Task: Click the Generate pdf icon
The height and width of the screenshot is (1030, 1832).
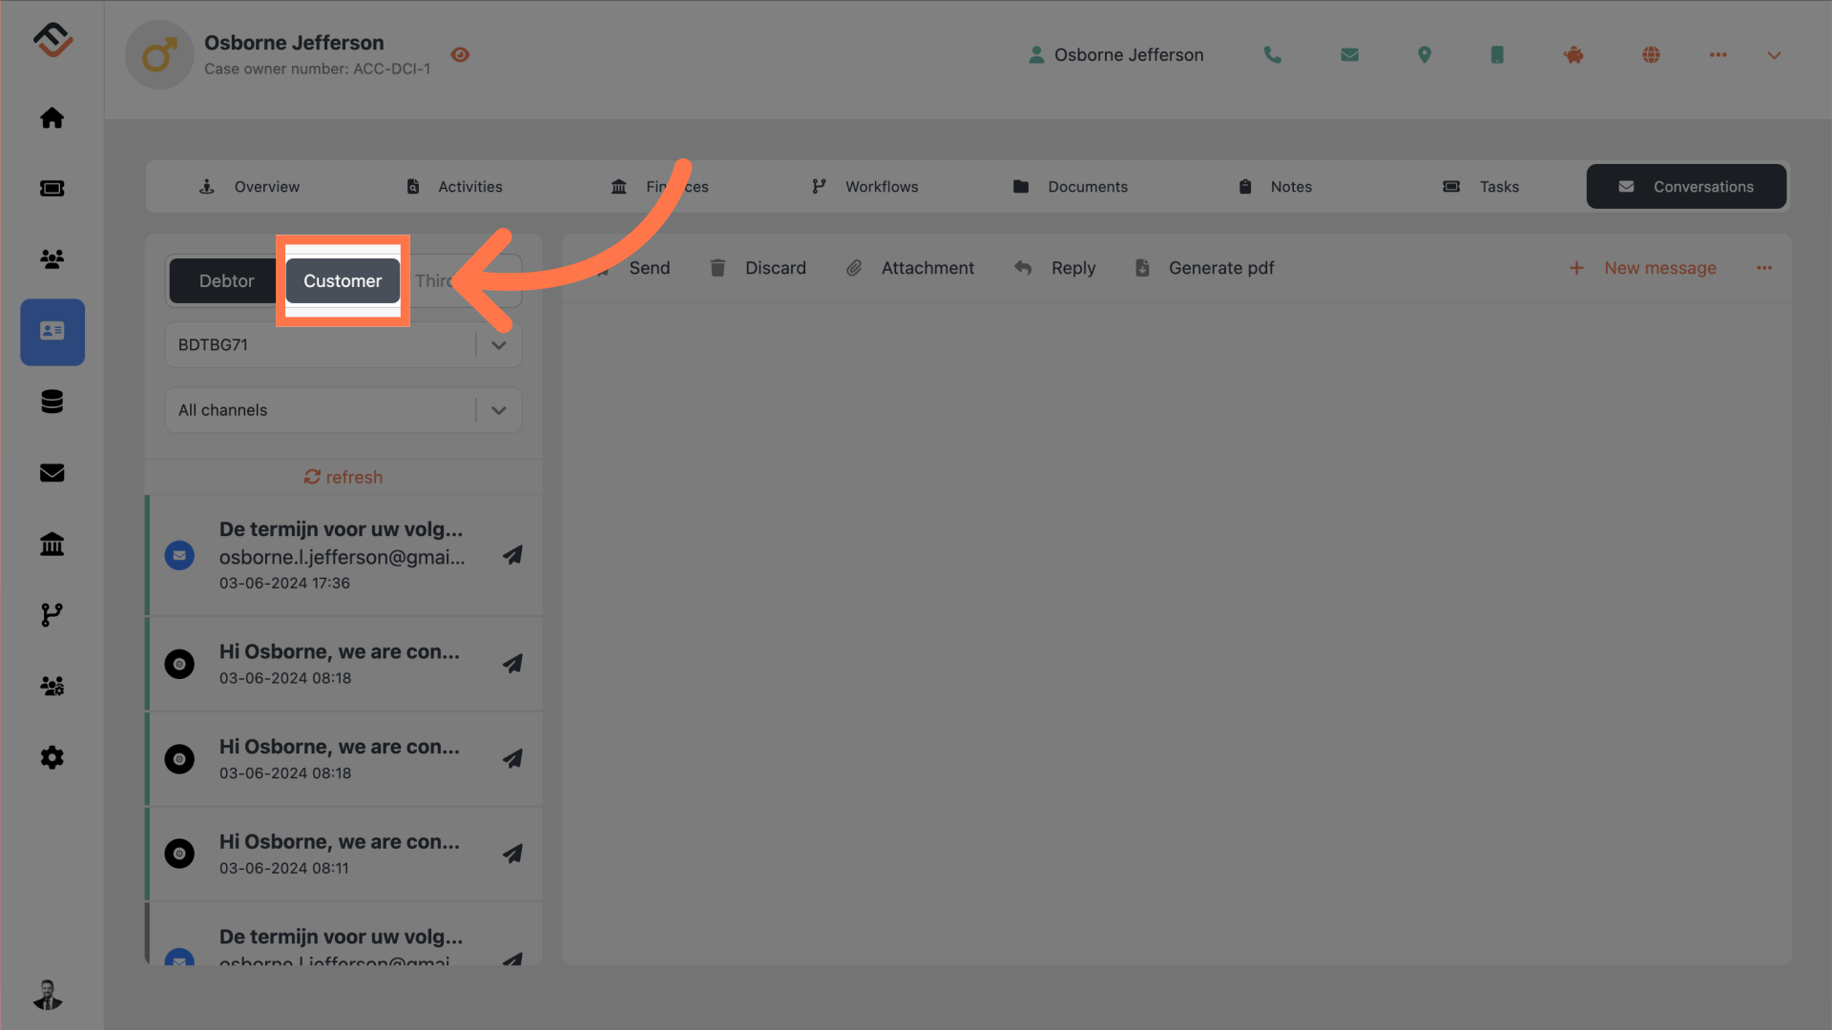Action: point(1142,268)
